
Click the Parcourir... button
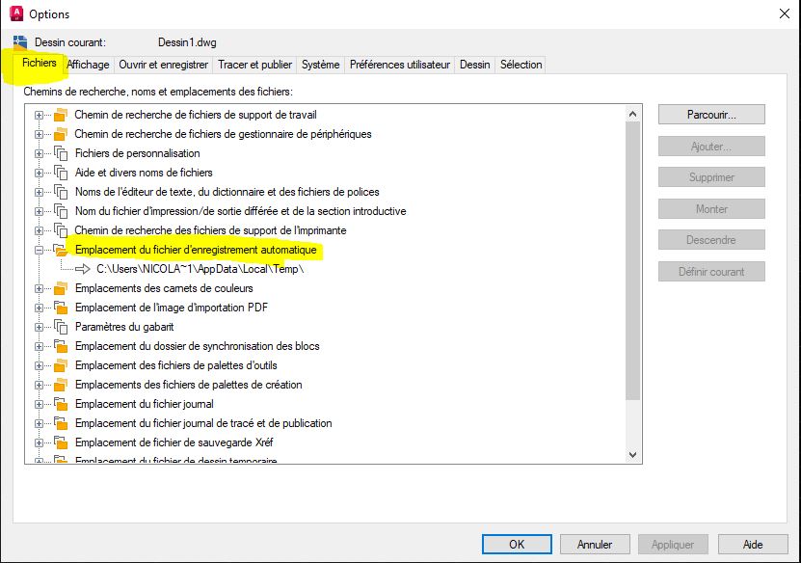pyautogui.click(x=711, y=115)
